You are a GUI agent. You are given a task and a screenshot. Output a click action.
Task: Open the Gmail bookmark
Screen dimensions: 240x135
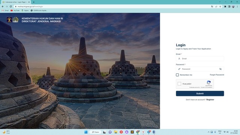coord(5,10)
